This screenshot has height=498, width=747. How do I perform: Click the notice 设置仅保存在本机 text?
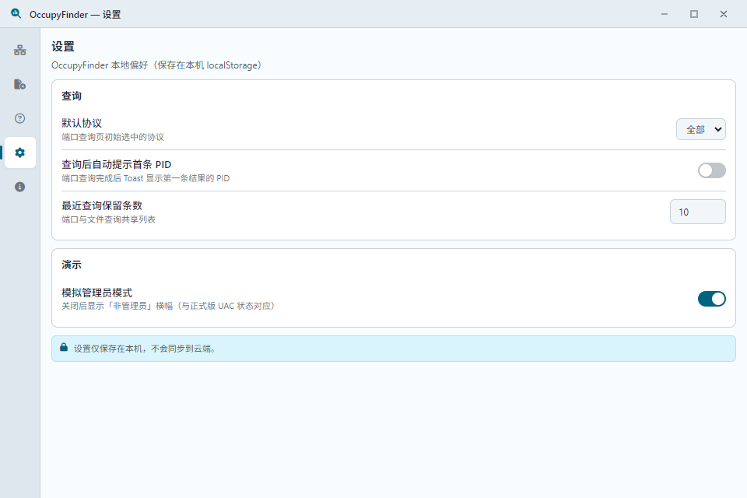coord(146,349)
